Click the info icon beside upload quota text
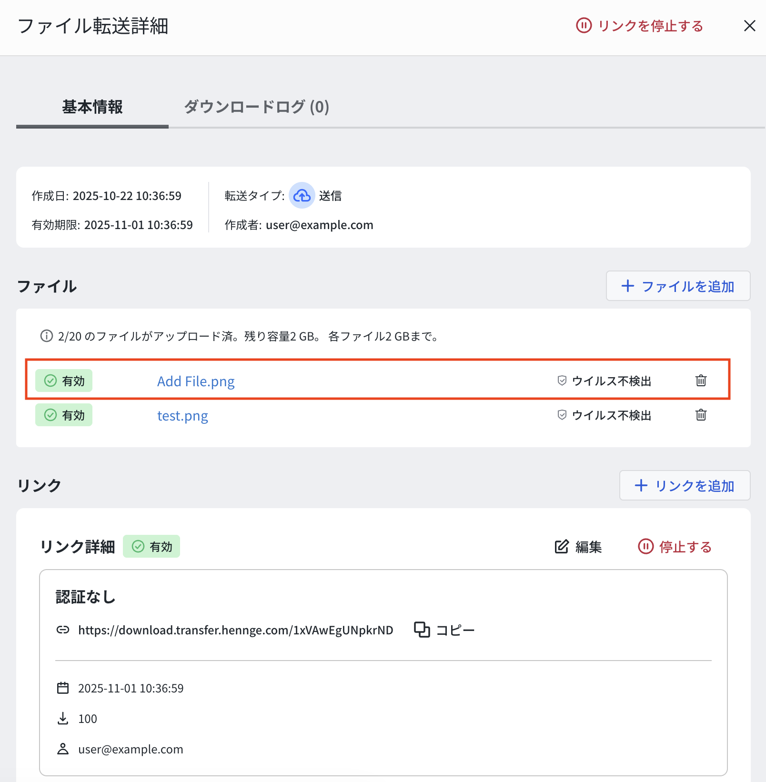766x782 pixels. (47, 336)
